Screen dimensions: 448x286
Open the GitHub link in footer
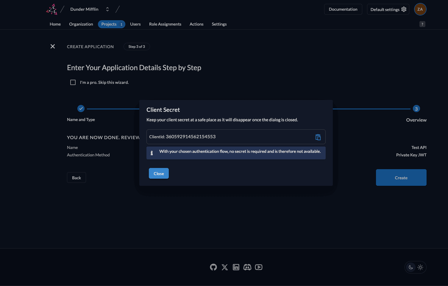click(213, 267)
